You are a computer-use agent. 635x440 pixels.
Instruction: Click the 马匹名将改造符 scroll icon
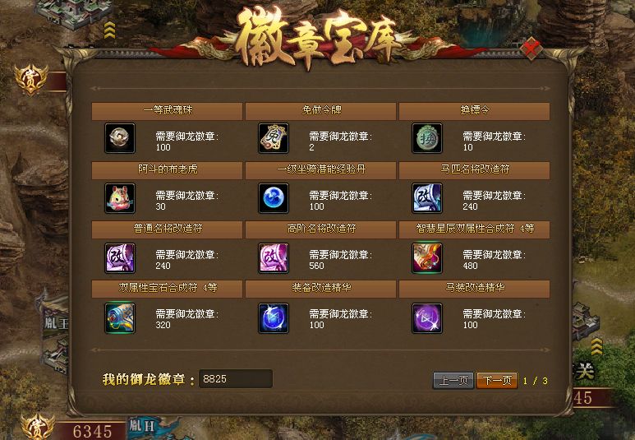[427, 198]
